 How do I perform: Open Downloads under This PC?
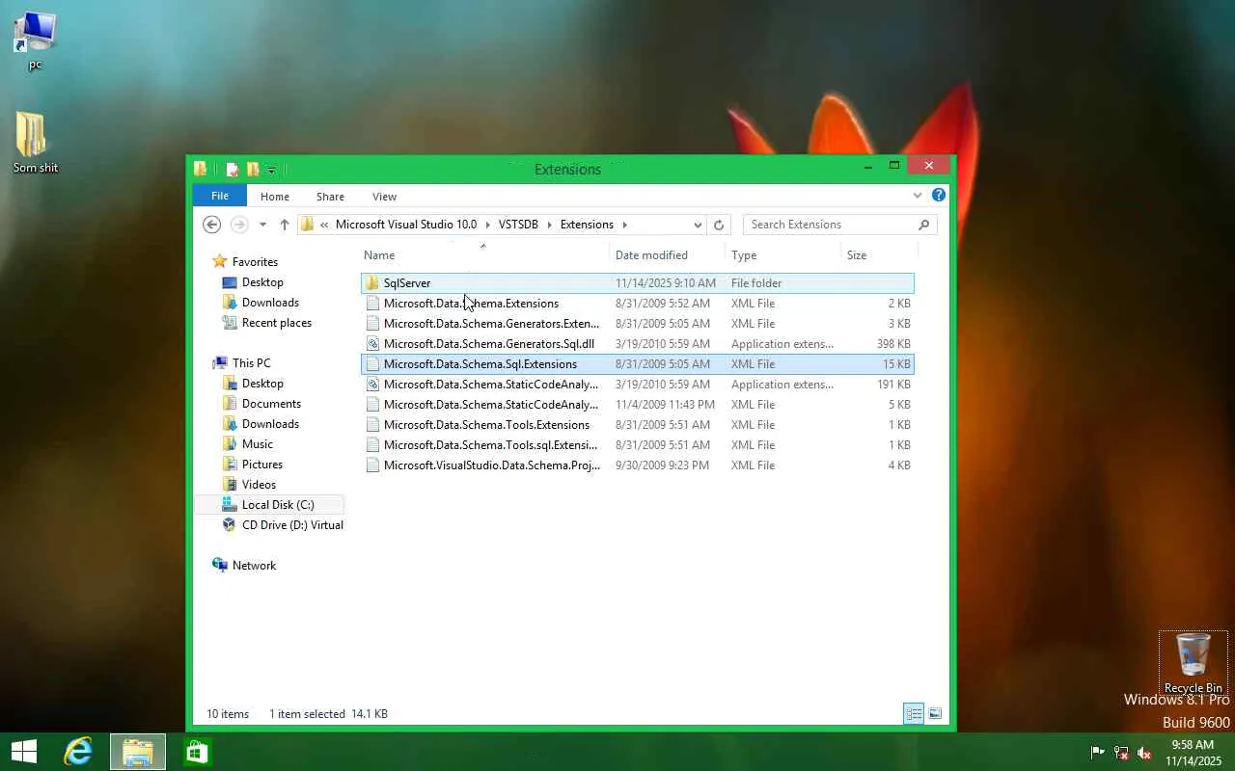click(270, 424)
